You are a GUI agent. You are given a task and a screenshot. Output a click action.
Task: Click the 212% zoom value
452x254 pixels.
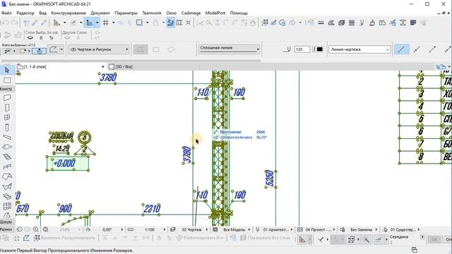[x=65, y=229]
